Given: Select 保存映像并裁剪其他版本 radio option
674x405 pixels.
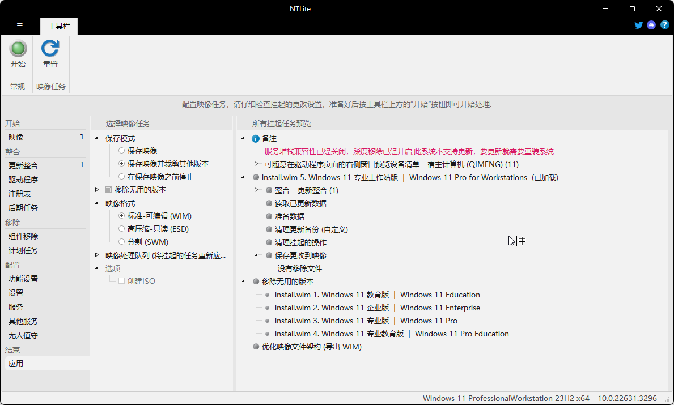Looking at the screenshot, I should (x=122, y=164).
